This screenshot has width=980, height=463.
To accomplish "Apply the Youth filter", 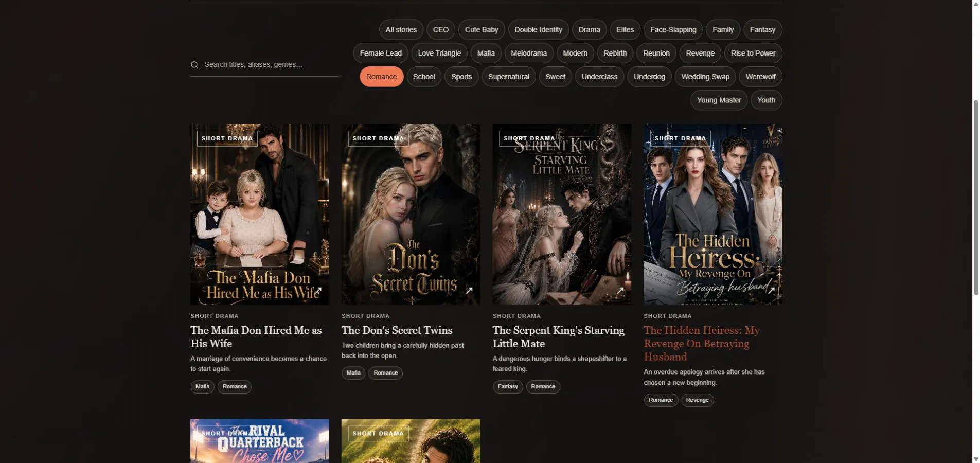I will tap(767, 100).
